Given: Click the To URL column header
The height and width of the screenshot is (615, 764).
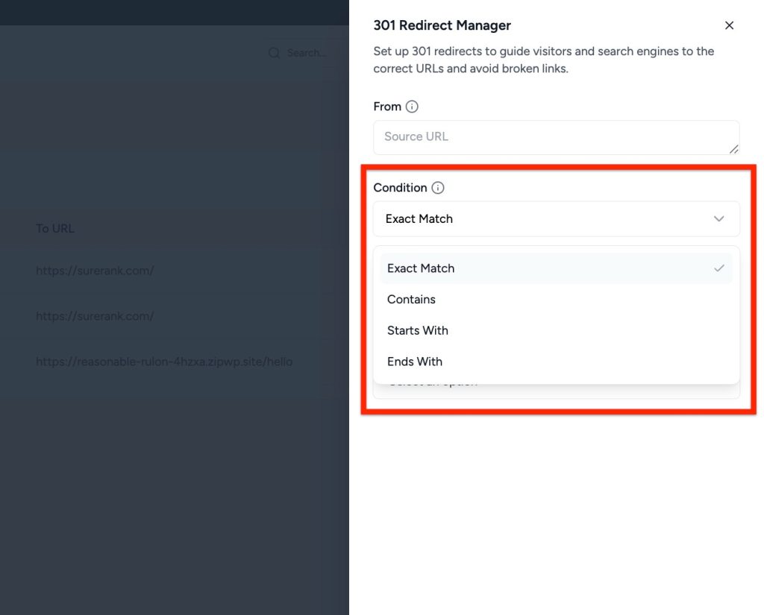Looking at the screenshot, I should point(55,229).
